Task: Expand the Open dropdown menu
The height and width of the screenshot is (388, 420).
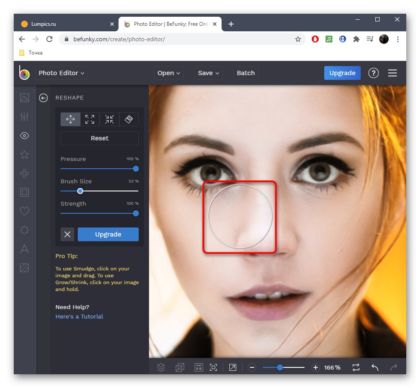Action: click(x=168, y=73)
